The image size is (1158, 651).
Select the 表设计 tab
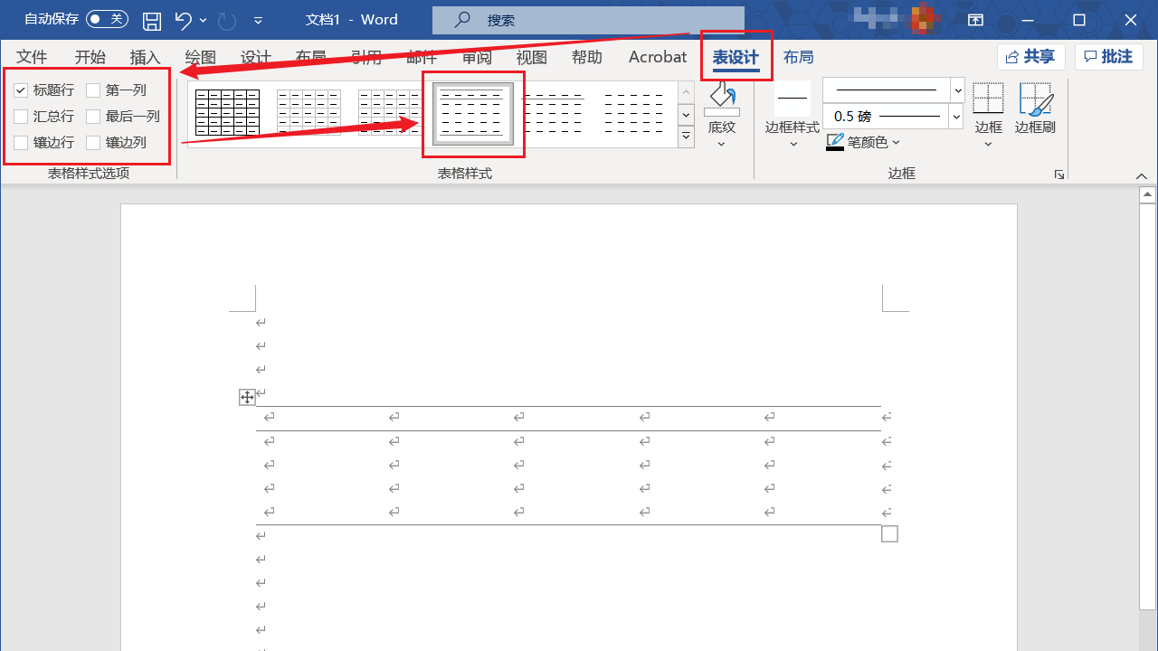[x=736, y=57]
